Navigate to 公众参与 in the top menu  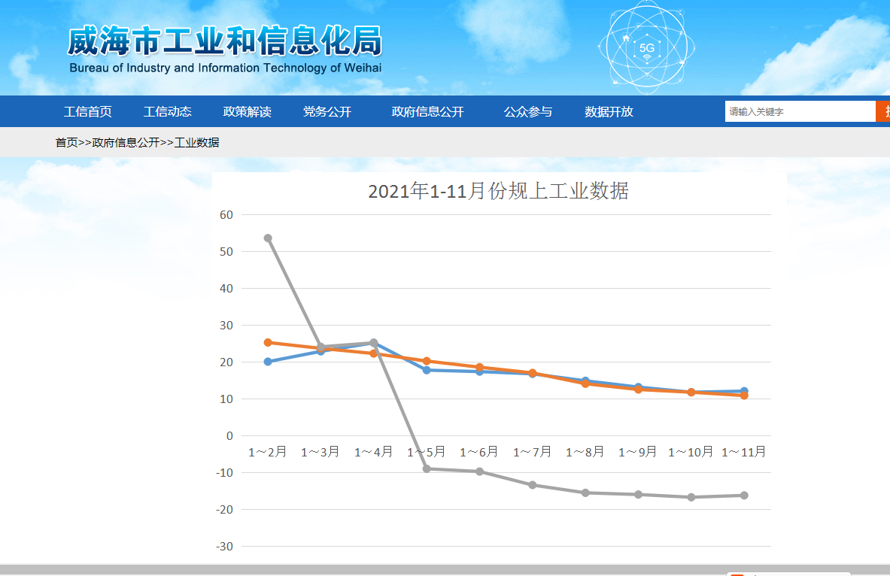528,111
